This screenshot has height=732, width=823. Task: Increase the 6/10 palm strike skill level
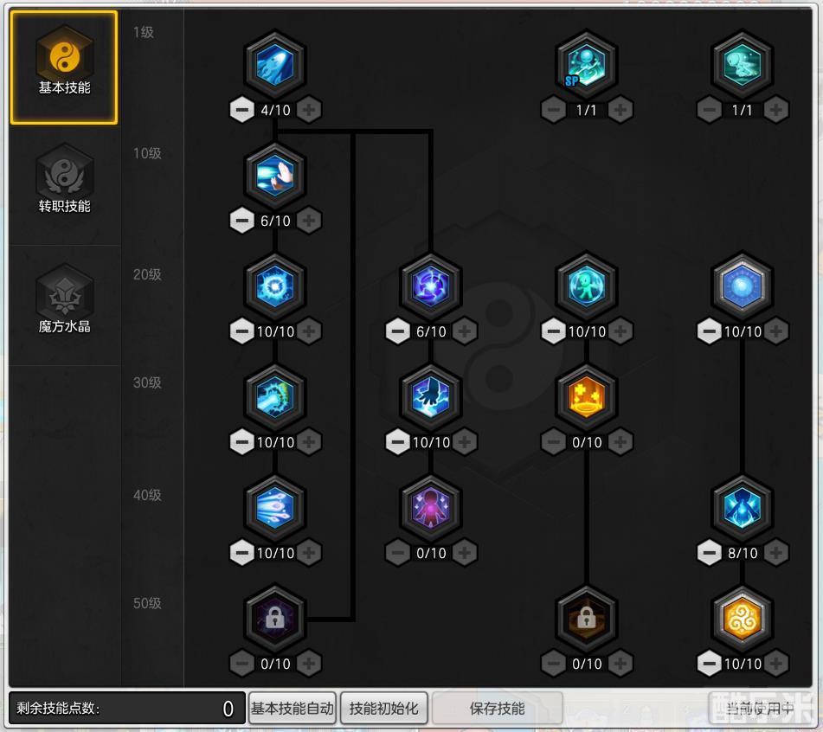(309, 221)
